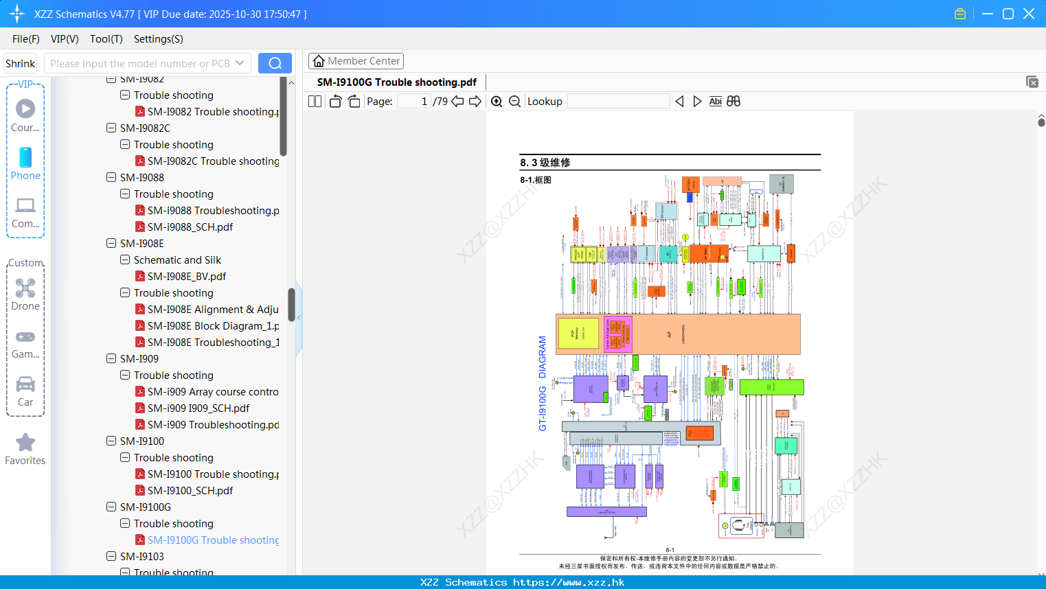Open toolbox icon in title bar
This screenshot has height=589, width=1046.
960,14
